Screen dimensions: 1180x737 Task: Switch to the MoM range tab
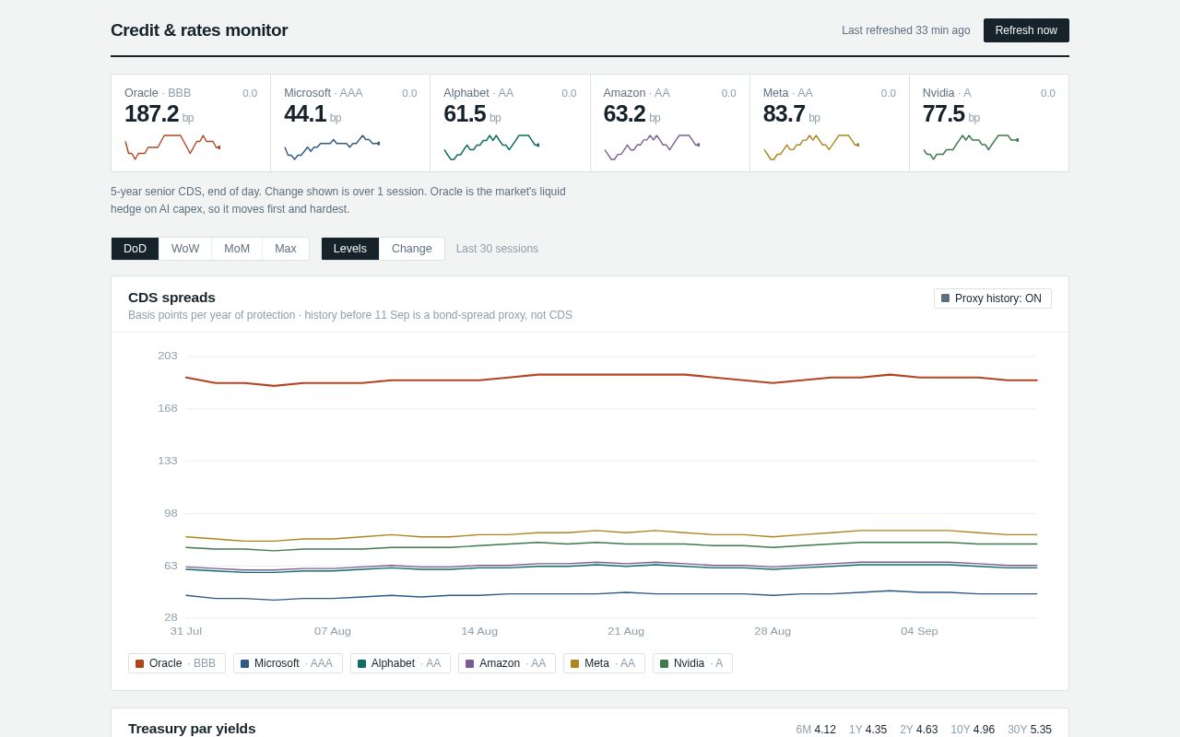coord(237,249)
